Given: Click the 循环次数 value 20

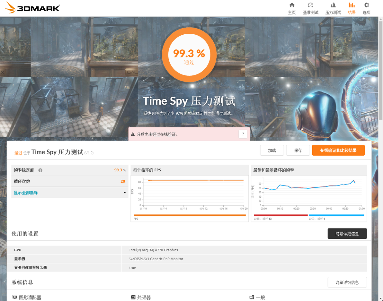Looking at the screenshot, I should coord(123,181).
